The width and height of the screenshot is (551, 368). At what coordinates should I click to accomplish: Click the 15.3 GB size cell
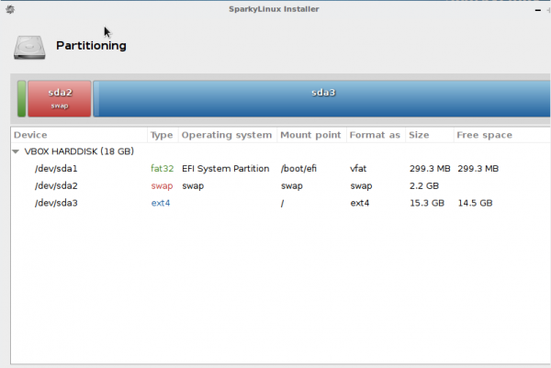(427, 203)
